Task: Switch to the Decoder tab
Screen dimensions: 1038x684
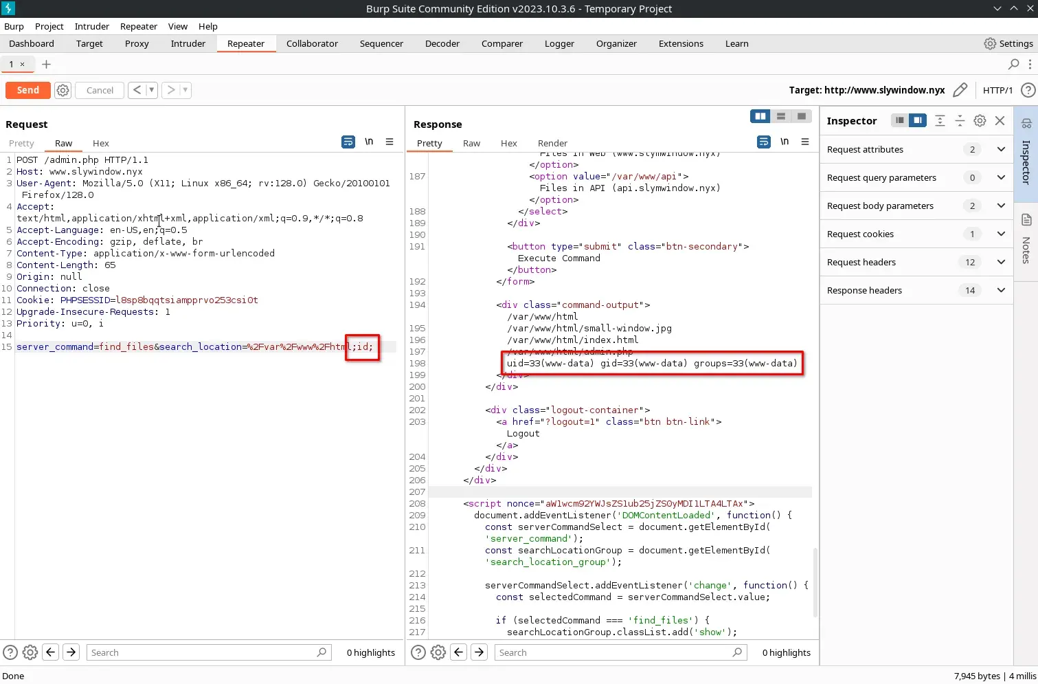Action: [442, 43]
